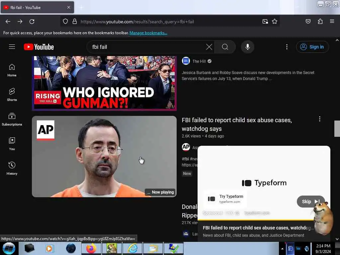Open Shorts in the sidebar
This screenshot has height=255, width=340.
tap(12, 95)
